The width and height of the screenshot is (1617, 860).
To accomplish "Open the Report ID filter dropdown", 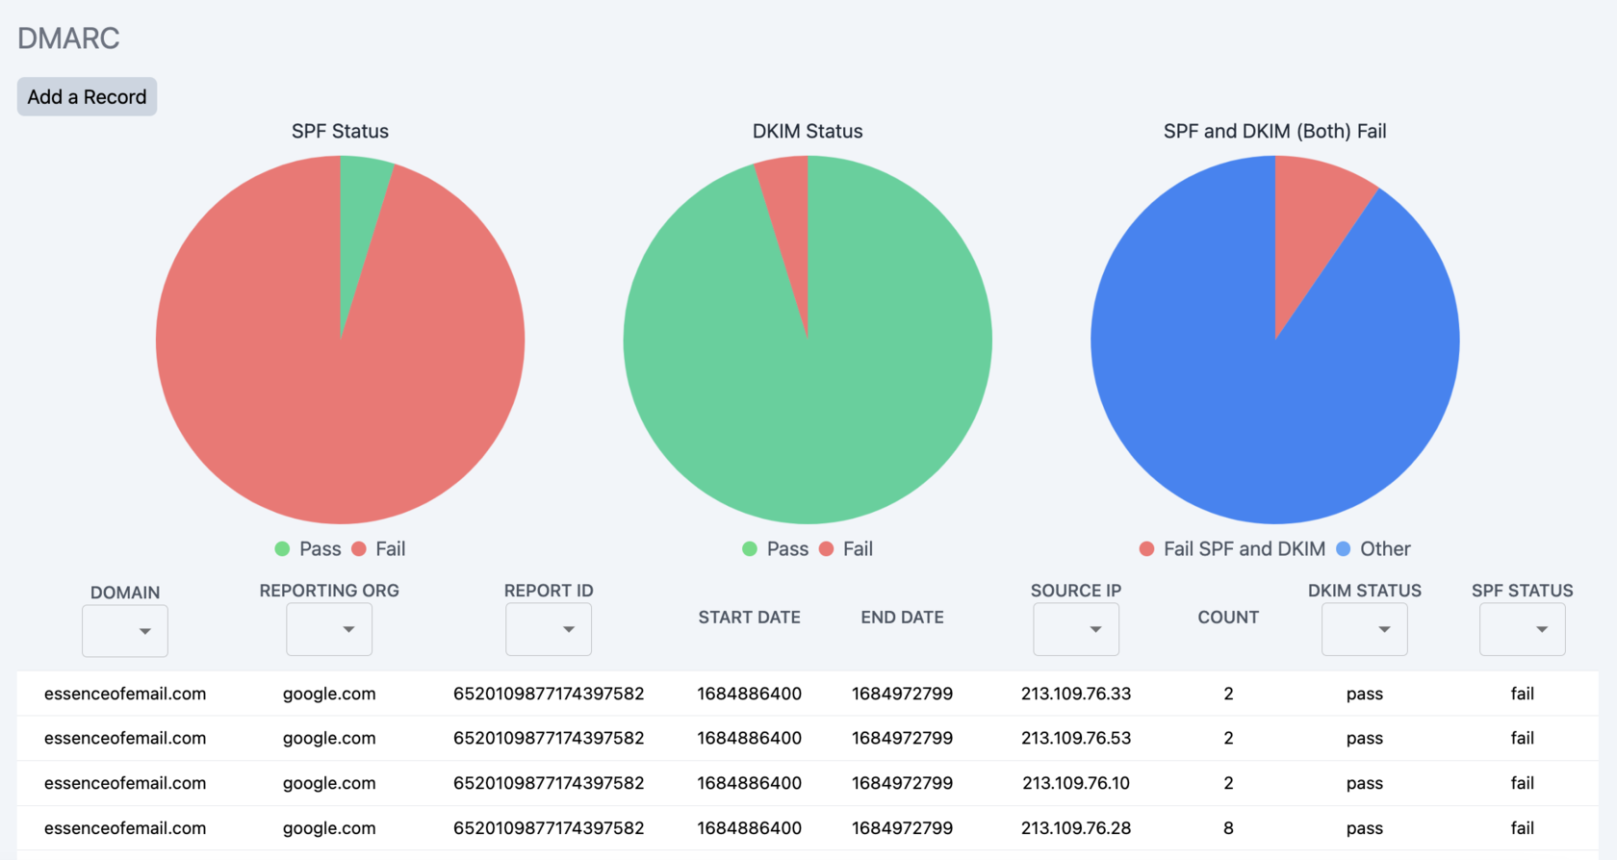I will pos(549,629).
